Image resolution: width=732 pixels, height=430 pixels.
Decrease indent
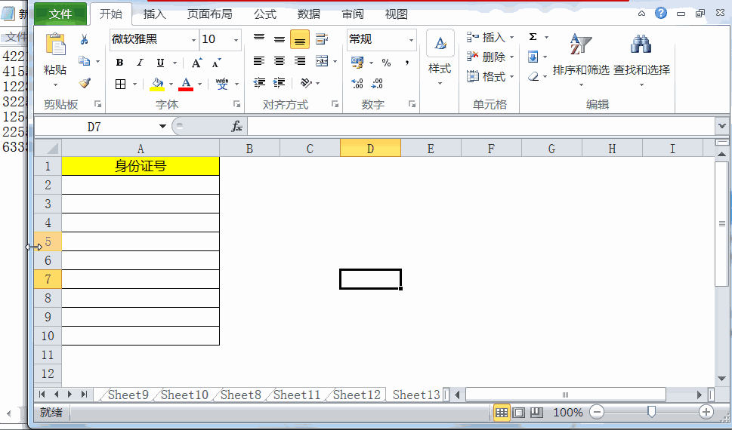[259, 83]
